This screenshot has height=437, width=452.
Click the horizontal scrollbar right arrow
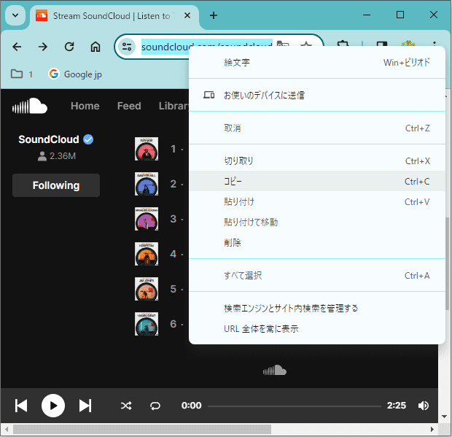point(432,430)
